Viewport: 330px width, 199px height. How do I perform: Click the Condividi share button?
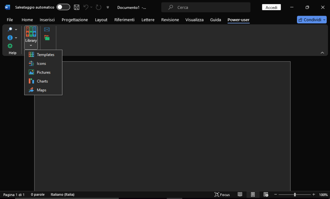click(x=312, y=20)
